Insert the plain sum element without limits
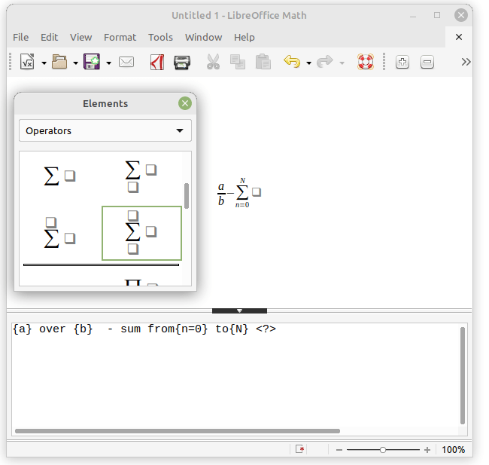The width and height of the screenshot is (489, 465). [60, 176]
